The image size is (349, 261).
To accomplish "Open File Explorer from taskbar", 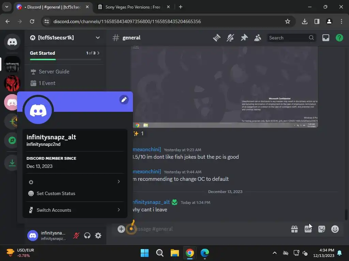I will pyautogui.click(x=175, y=253).
